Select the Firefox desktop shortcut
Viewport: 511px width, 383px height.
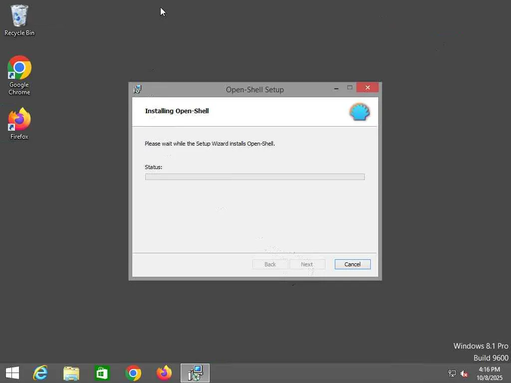click(19, 124)
